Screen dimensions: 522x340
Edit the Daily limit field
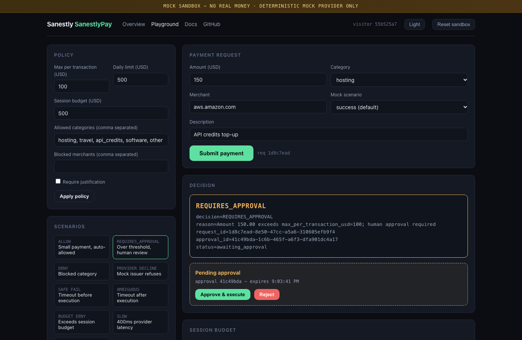pos(141,80)
